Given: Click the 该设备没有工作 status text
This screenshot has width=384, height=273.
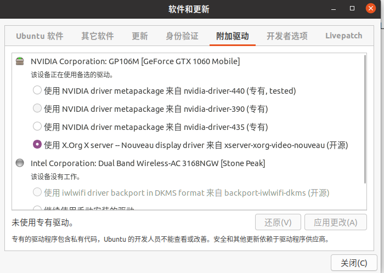Looking at the screenshot, I should tap(55, 177).
